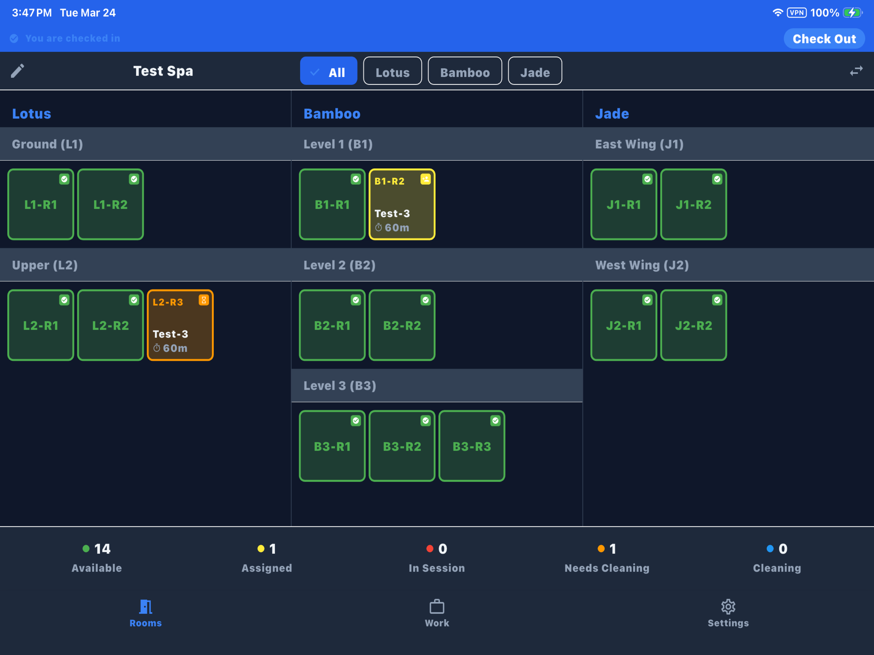The height and width of the screenshot is (655, 874).
Task: Tap the timer icon on L2-R3 card
Action: pyautogui.click(x=157, y=348)
